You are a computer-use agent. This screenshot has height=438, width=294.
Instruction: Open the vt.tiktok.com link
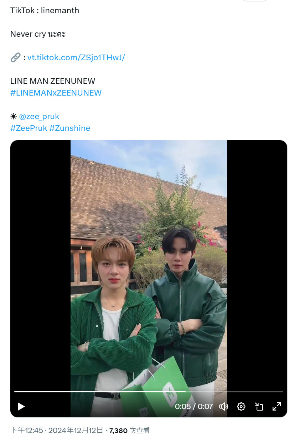coord(76,57)
